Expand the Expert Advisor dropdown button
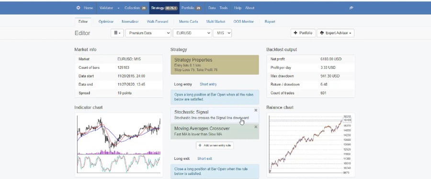431x179 pixels. click(335, 33)
